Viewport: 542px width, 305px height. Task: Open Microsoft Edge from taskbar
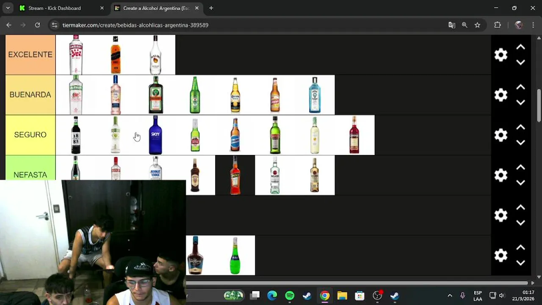tap(272, 295)
